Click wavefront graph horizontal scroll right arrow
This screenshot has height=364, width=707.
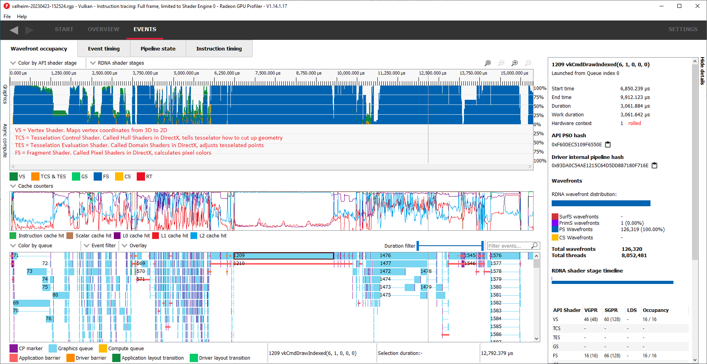pos(530,167)
